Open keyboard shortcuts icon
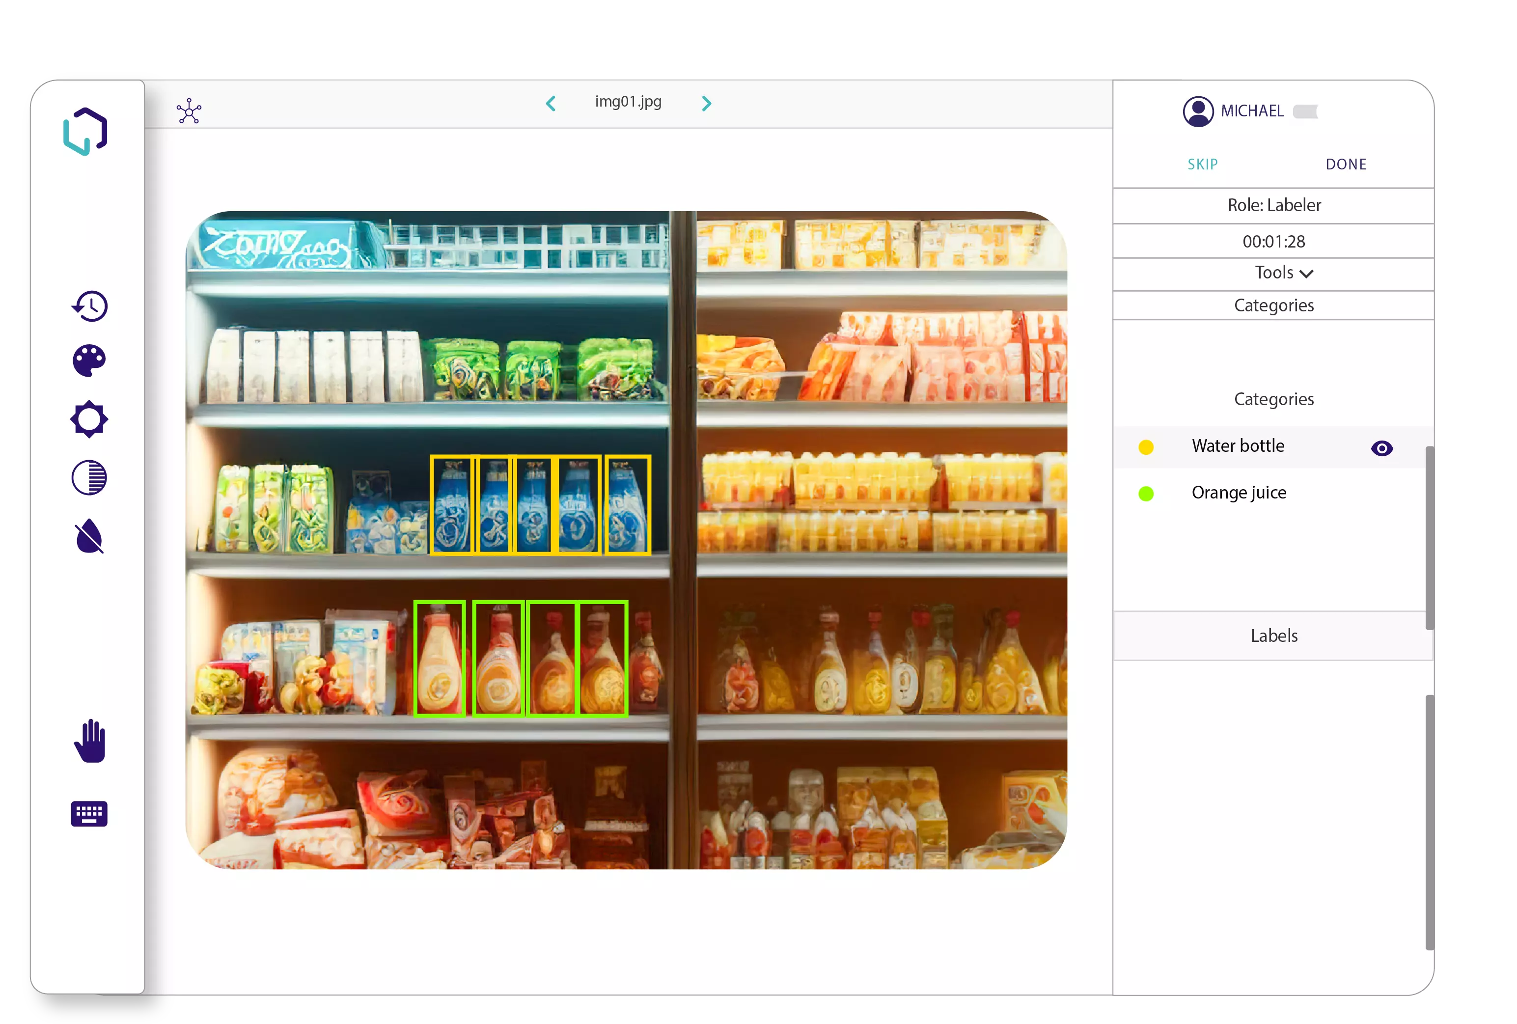1517x1024 pixels. click(x=89, y=814)
